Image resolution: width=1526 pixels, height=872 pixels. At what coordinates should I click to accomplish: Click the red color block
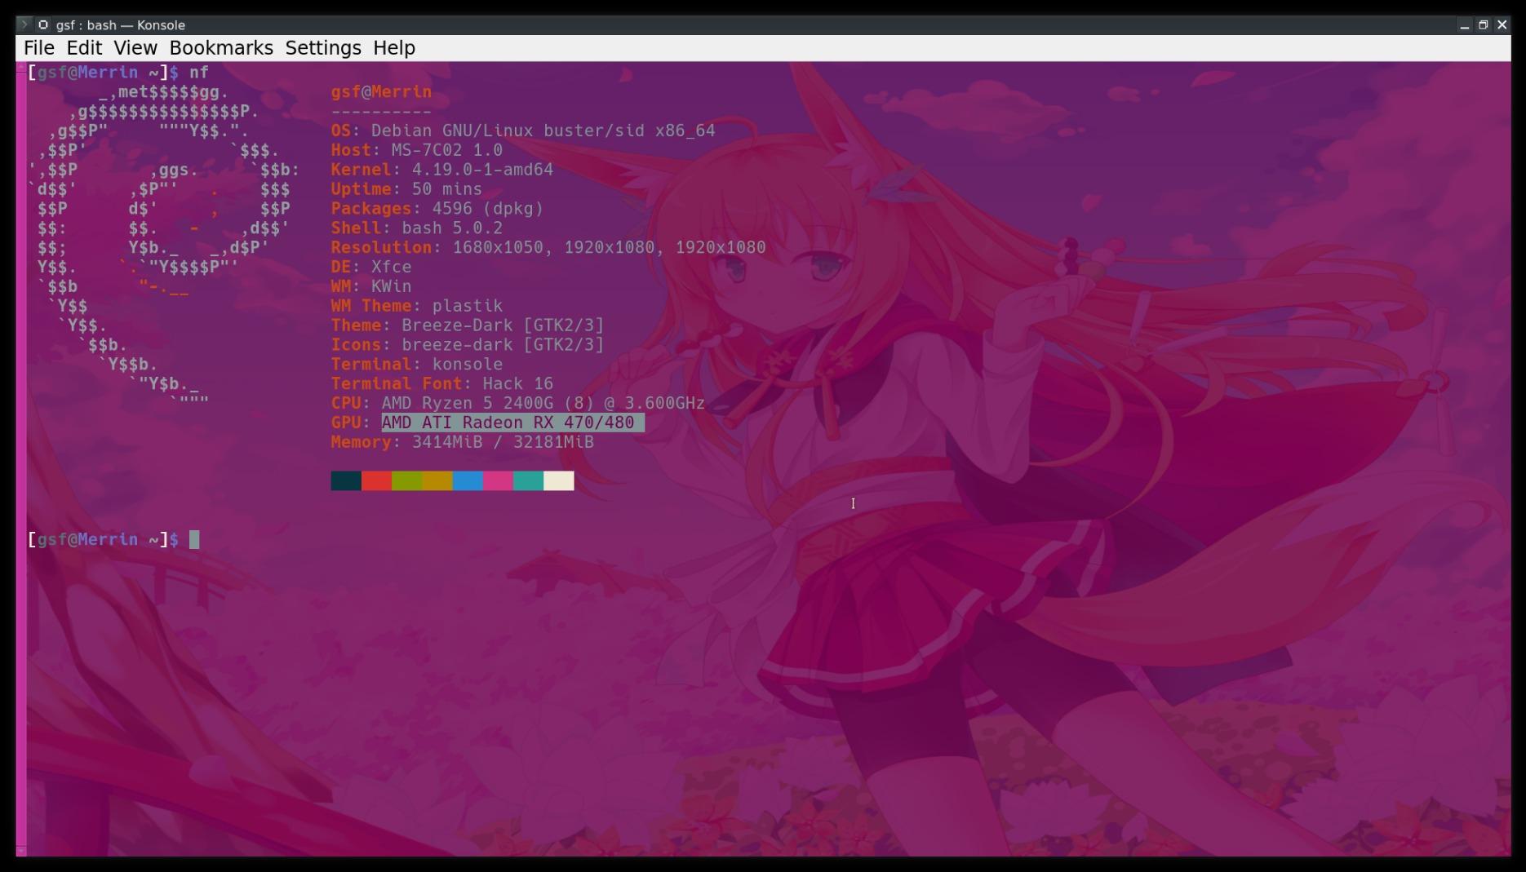click(376, 481)
